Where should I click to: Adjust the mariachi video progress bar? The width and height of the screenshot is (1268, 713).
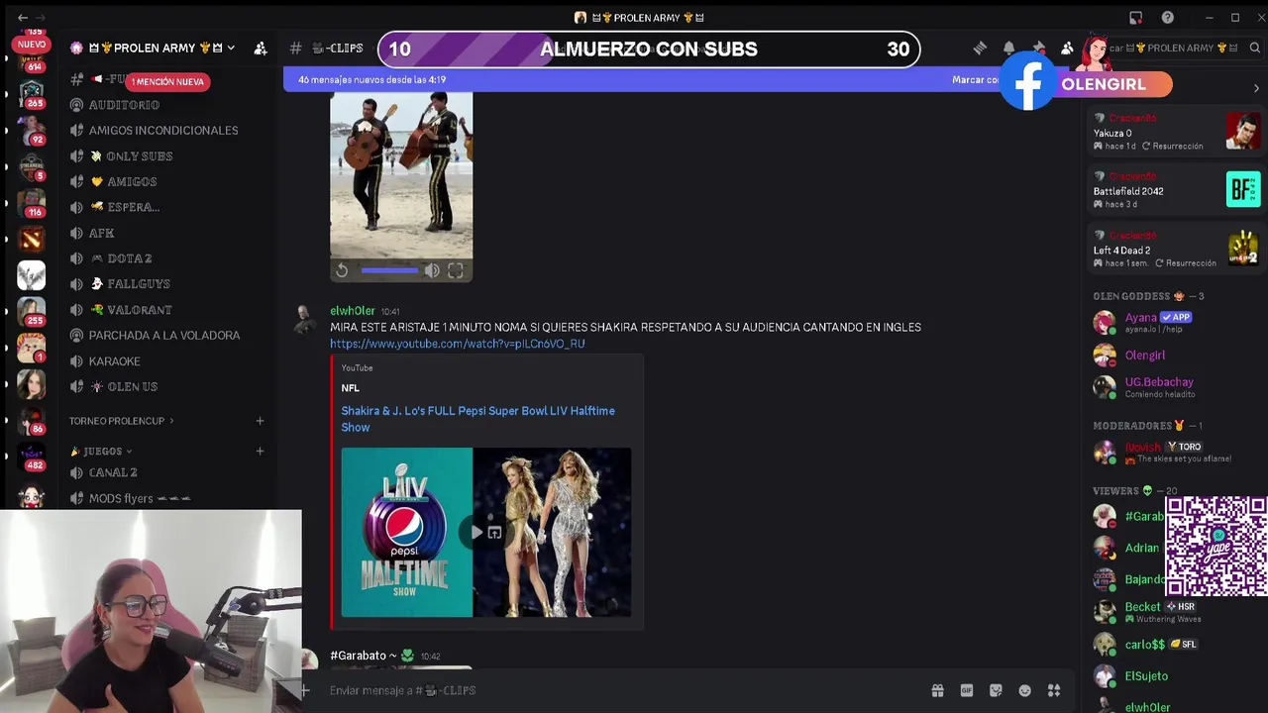[x=389, y=270]
